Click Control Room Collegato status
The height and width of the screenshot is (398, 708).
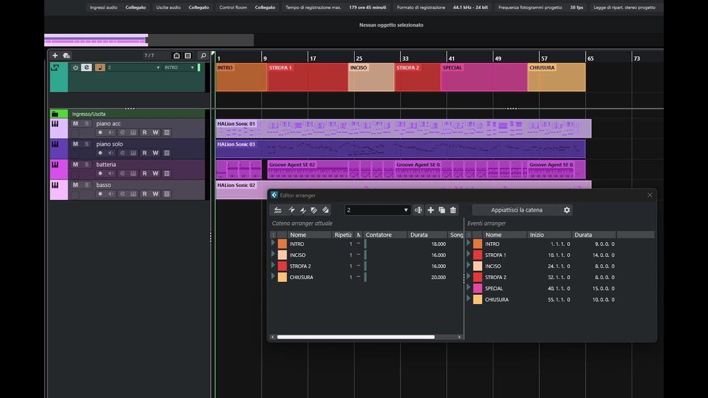pos(265,8)
